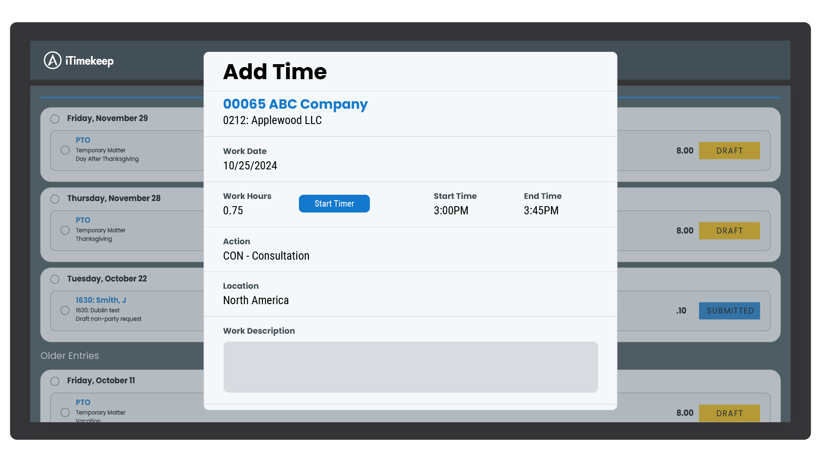Screen dimensions: 821x462
Task: Toggle the checkbox for Thursday, November 28
Action: pyautogui.click(x=55, y=199)
